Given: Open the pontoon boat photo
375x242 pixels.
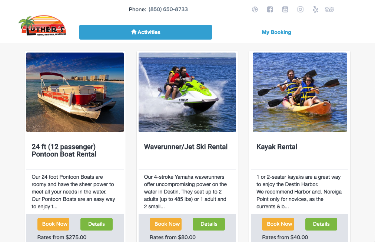Looking at the screenshot, I should pyautogui.click(x=75, y=92).
